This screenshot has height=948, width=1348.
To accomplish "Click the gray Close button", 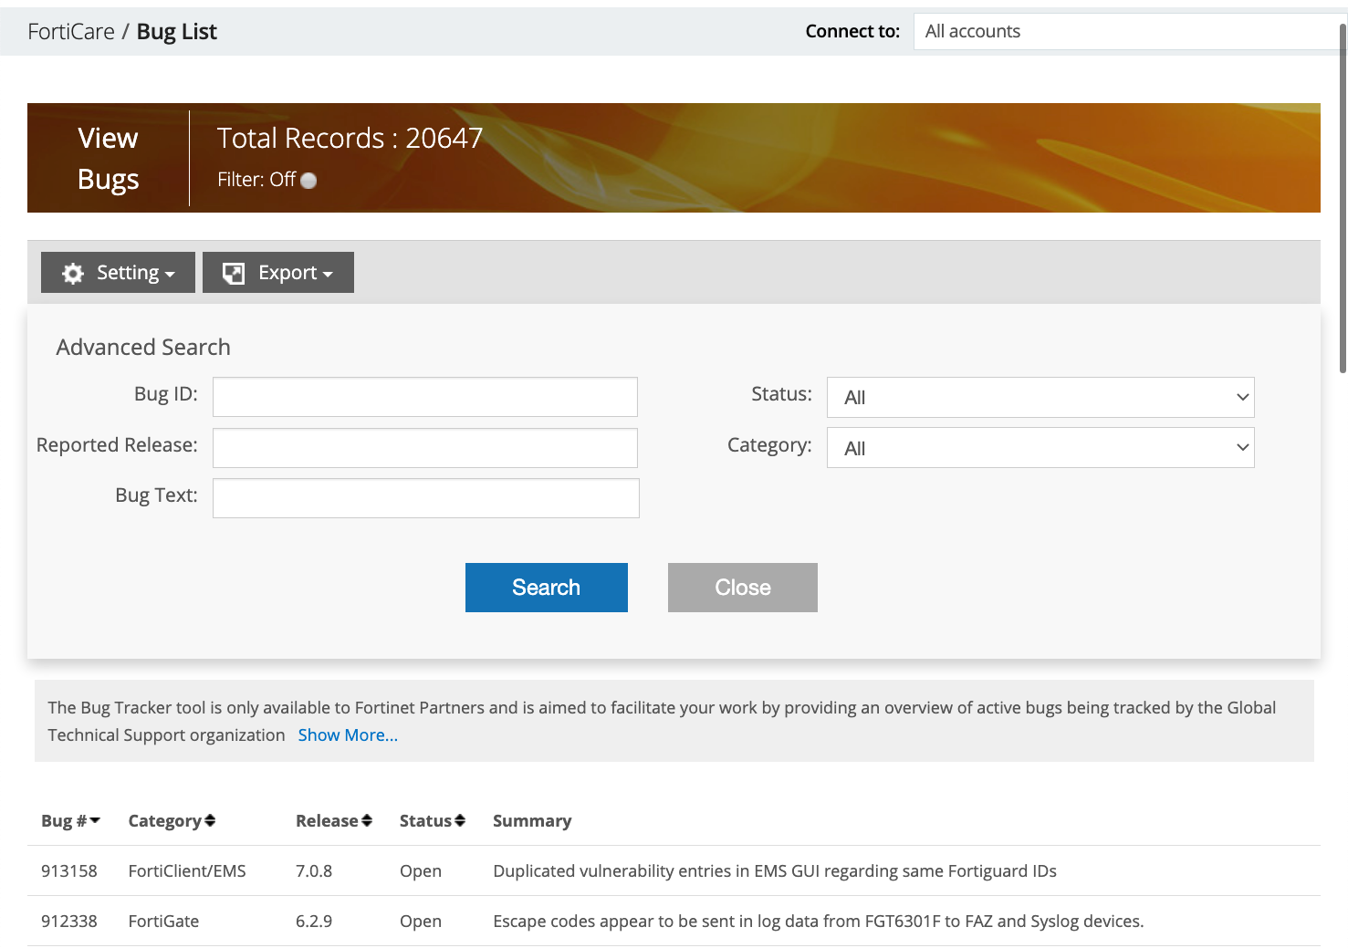I will [x=743, y=588].
